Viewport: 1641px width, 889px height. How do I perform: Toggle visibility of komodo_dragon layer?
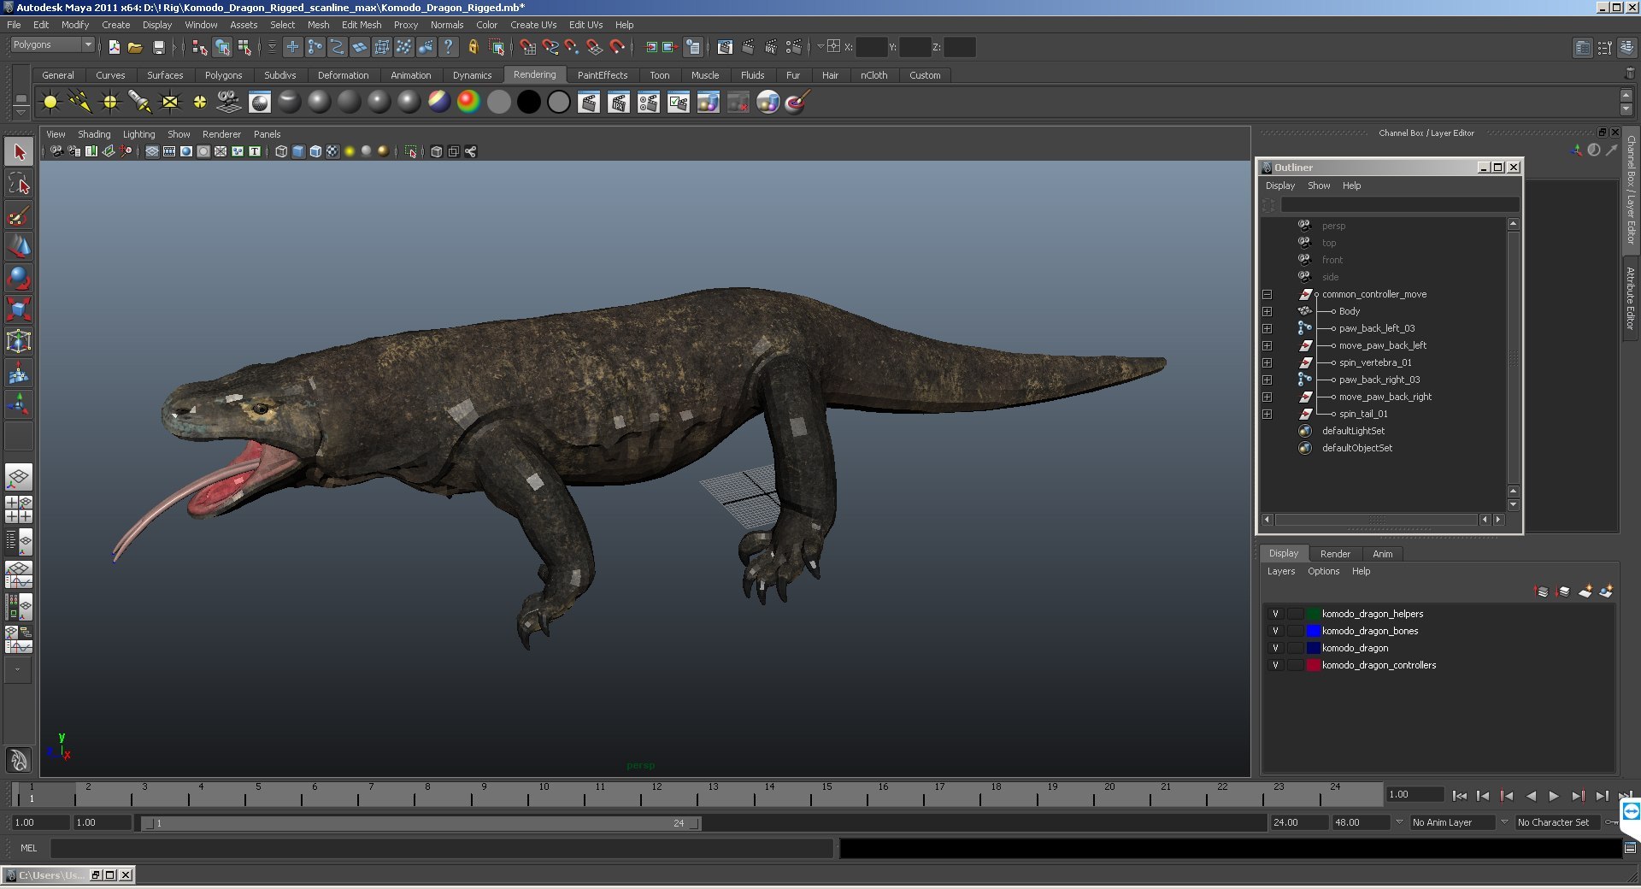pyautogui.click(x=1275, y=648)
